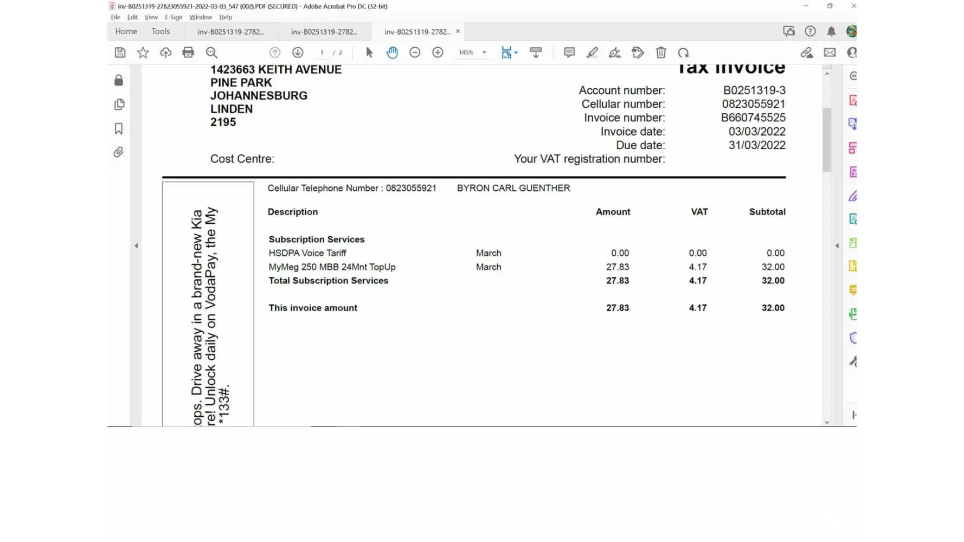Open the E-Sign menu
964x542 pixels.
[173, 17]
